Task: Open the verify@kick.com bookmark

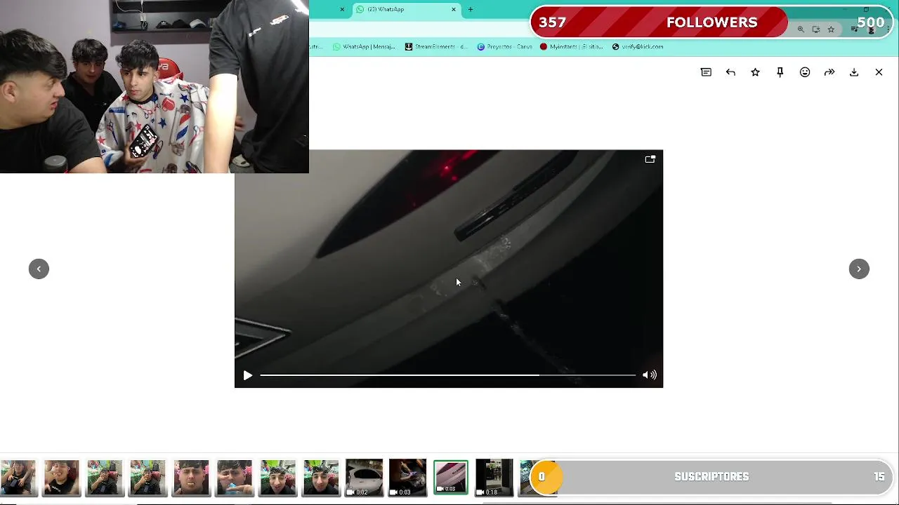Action: pos(637,46)
